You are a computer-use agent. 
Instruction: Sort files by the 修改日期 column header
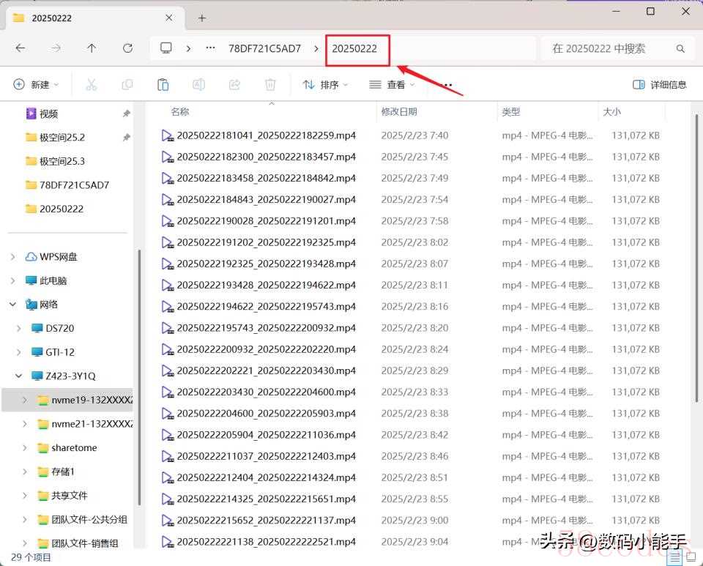coord(399,112)
